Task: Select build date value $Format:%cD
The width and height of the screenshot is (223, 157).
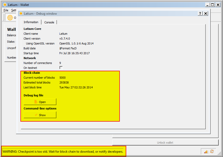Action: click(68, 48)
